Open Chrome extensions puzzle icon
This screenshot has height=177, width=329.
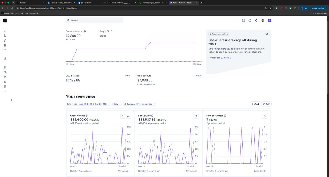pos(295,8)
